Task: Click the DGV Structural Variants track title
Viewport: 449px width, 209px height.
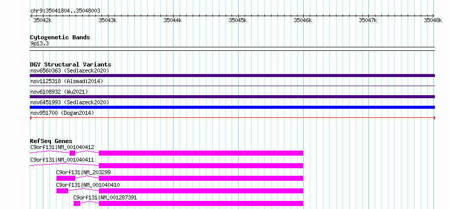Action: 71,64
